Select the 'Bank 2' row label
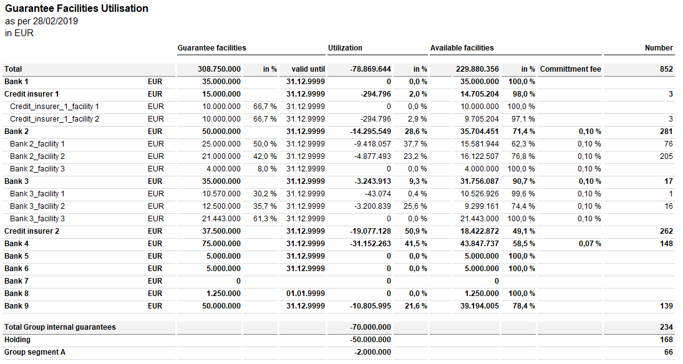Screen dimensions: 683x364 [x=16, y=132]
